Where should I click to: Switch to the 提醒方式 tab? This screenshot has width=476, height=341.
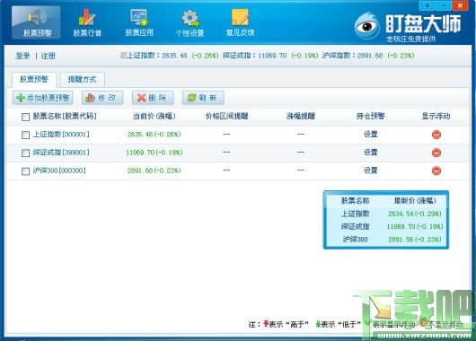point(82,80)
